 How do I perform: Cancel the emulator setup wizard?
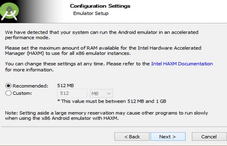pos(209,137)
